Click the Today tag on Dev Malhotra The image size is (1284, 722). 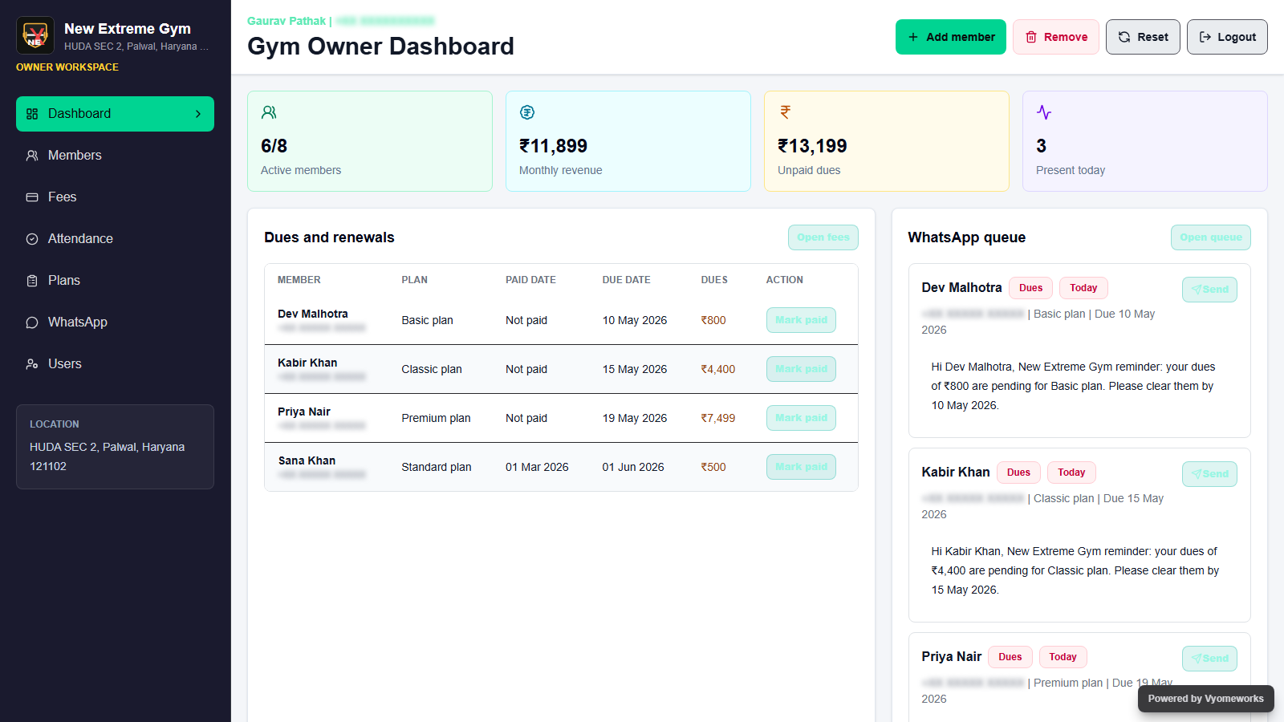click(x=1083, y=288)
